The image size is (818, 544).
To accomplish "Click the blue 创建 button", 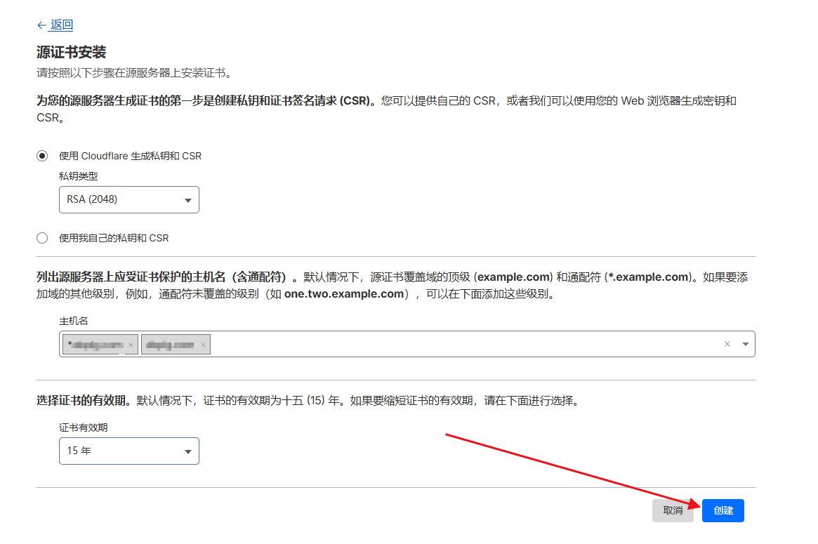I will click(723, 511).
